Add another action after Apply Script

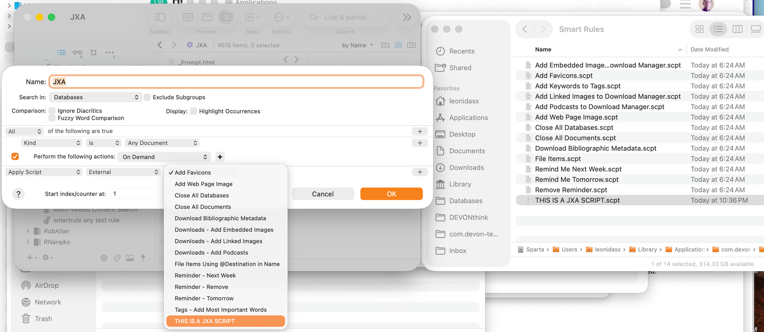(x=419, y=172)
